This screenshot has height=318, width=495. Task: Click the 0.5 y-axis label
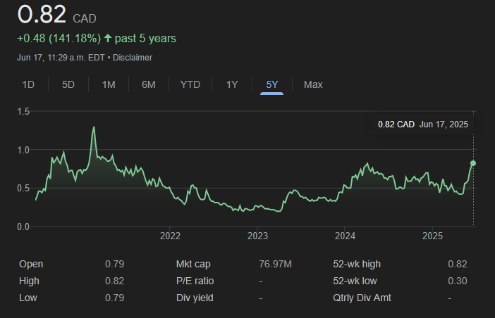(23, 189)
